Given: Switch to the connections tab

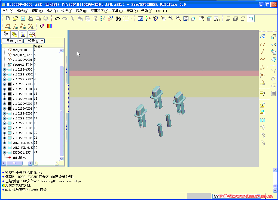Looking at the screenshot, I should [x=32, y=34].
